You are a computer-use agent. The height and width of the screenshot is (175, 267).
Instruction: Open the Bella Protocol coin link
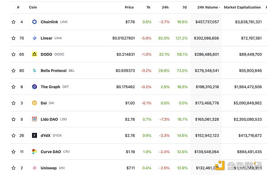click(x=53, y=70)
